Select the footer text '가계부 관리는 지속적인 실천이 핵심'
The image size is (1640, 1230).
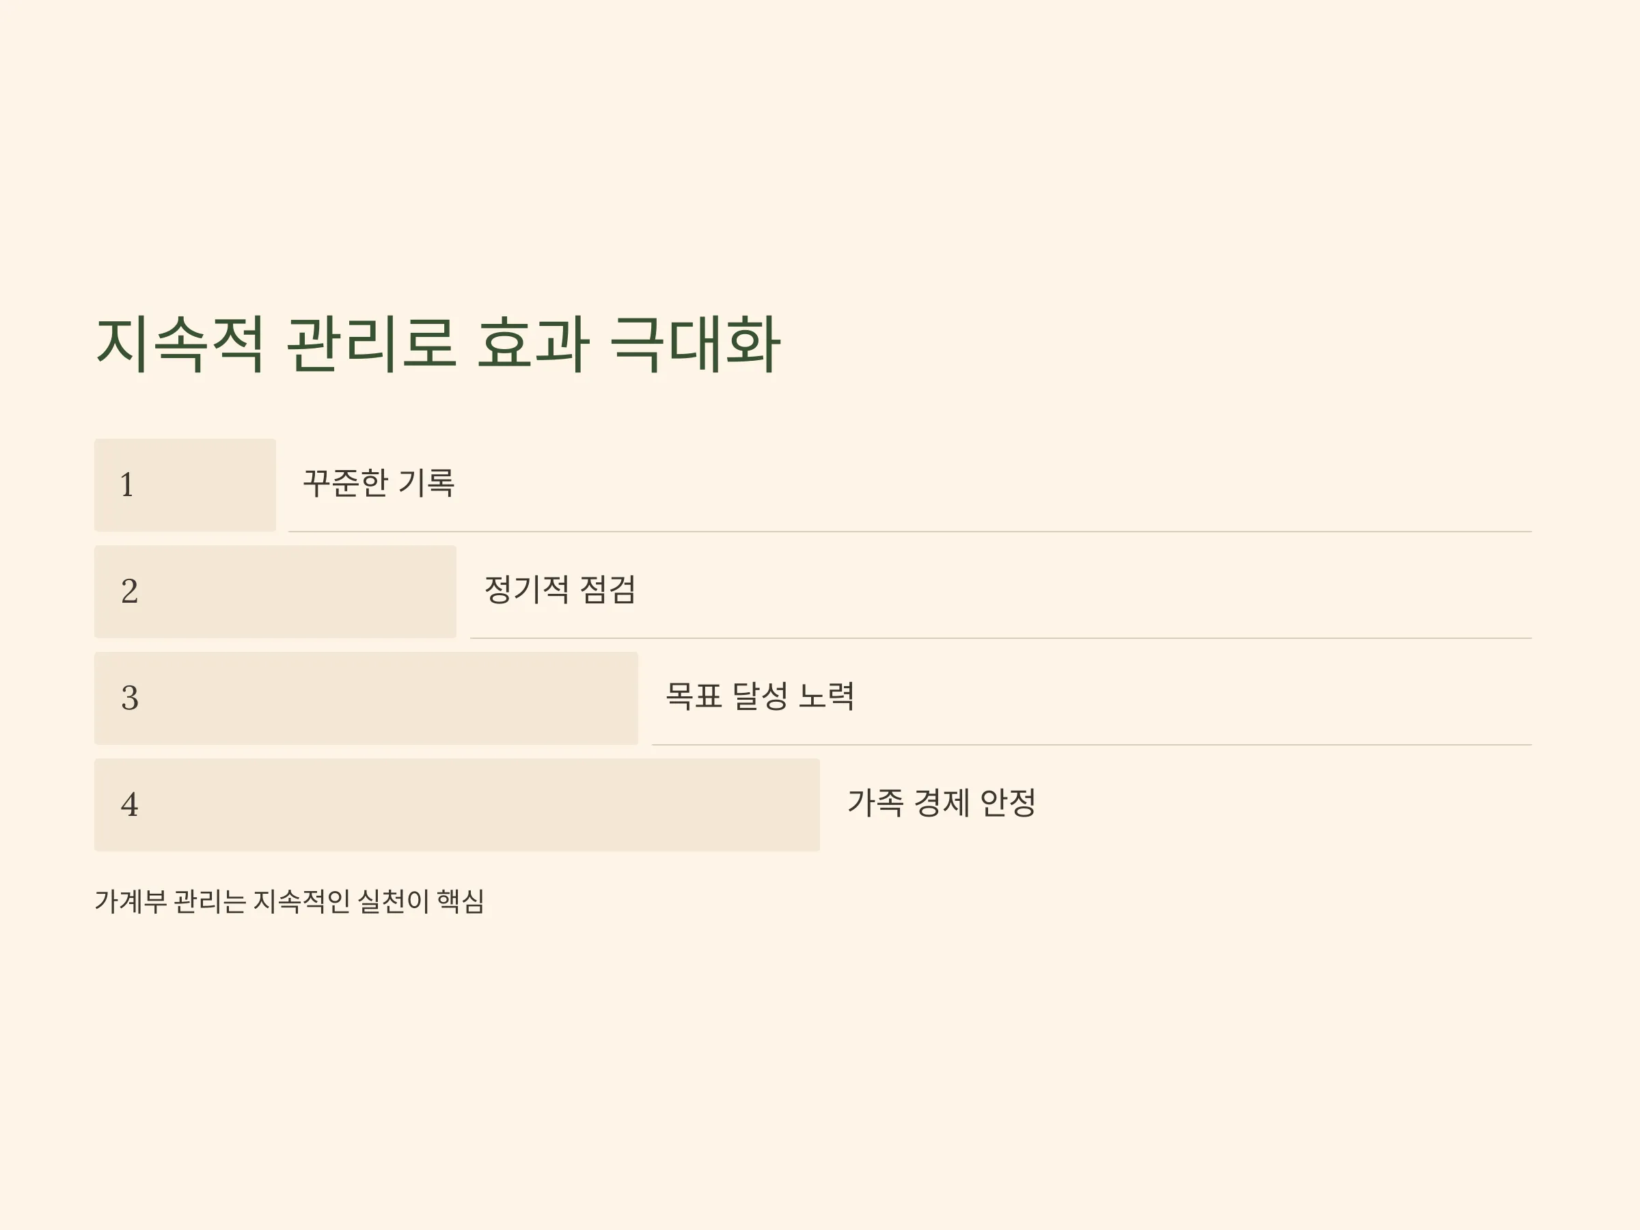289,901
